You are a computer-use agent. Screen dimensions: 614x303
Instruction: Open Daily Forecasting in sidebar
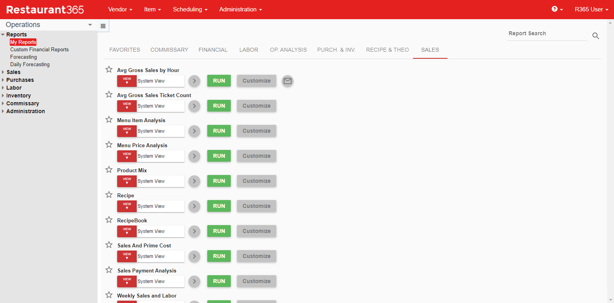[x=30, y=65]
